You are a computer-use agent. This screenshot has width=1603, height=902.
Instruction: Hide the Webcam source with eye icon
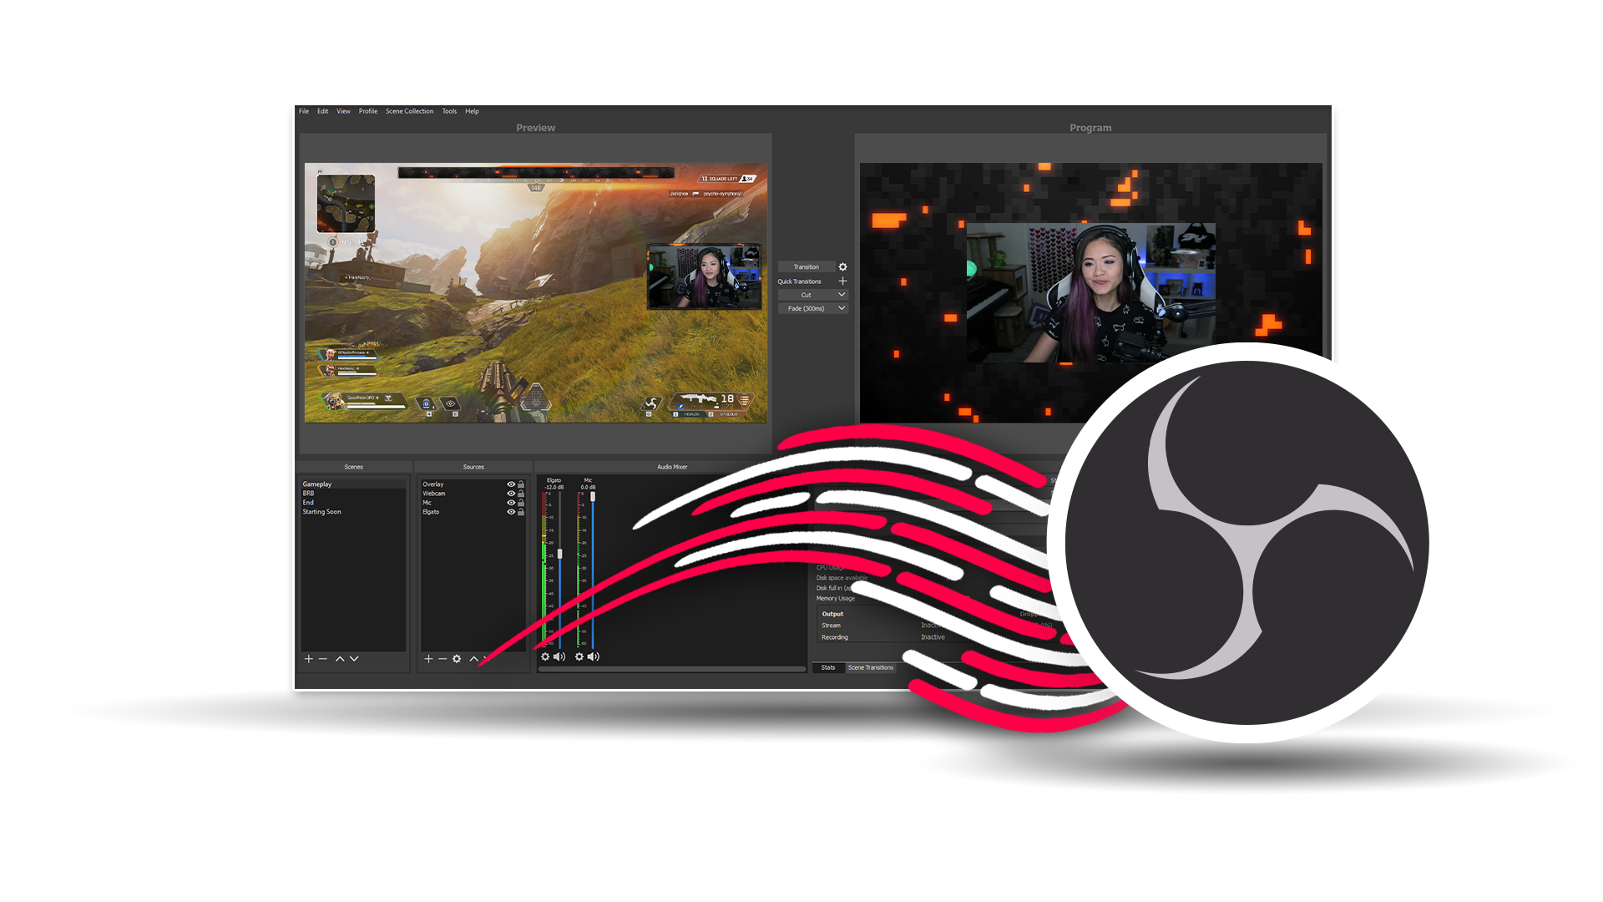tap(511, 494)
